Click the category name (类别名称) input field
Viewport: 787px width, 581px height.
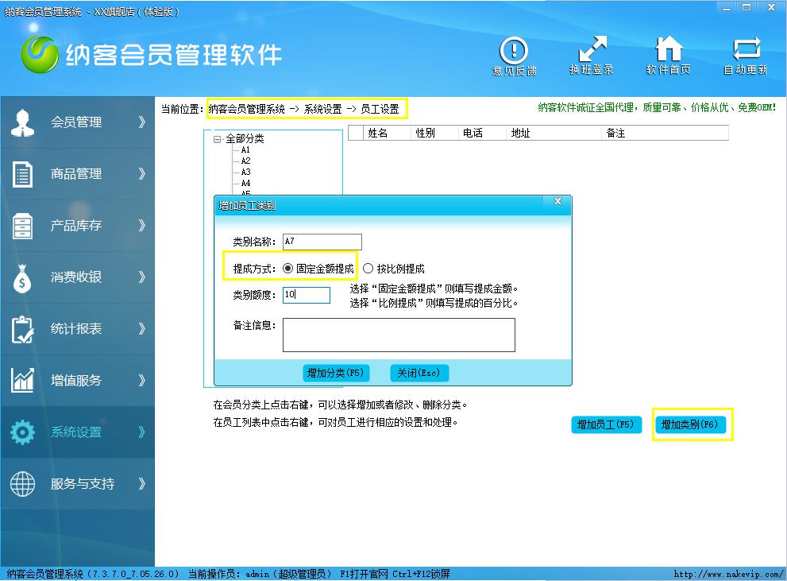[322, 242]
